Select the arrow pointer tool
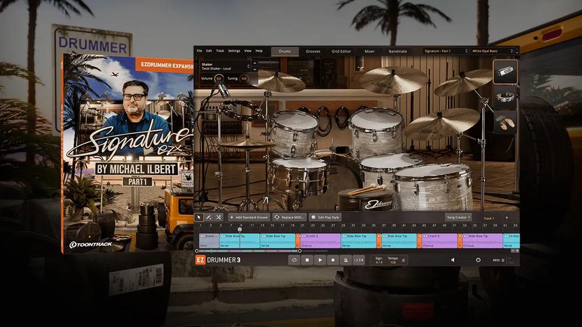Screen dimensions: 582x327 pos(199,217)
